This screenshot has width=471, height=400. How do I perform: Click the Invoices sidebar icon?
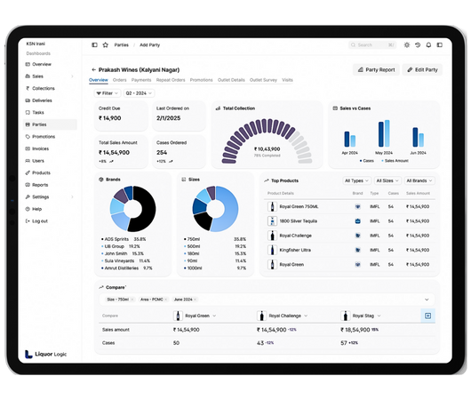(x=28, y=148)
